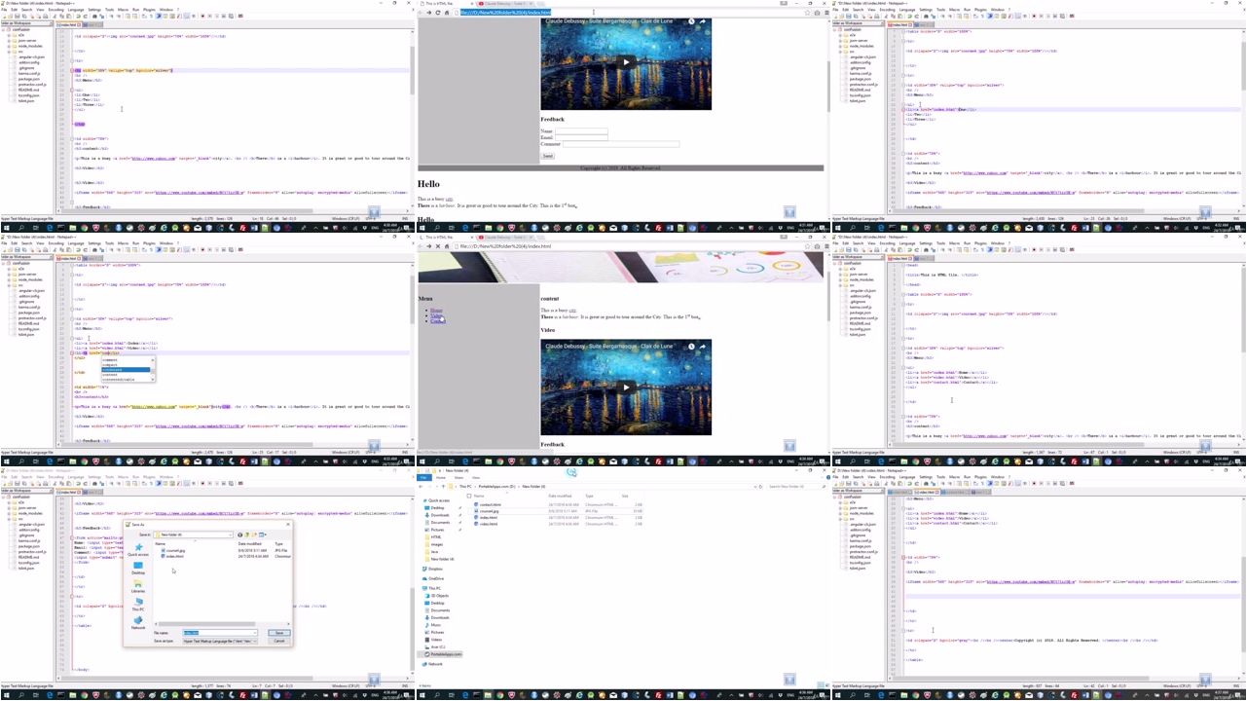Sort by Name column in File Explorer
The height and width of the screenshot is (701, 1247).
479,496
